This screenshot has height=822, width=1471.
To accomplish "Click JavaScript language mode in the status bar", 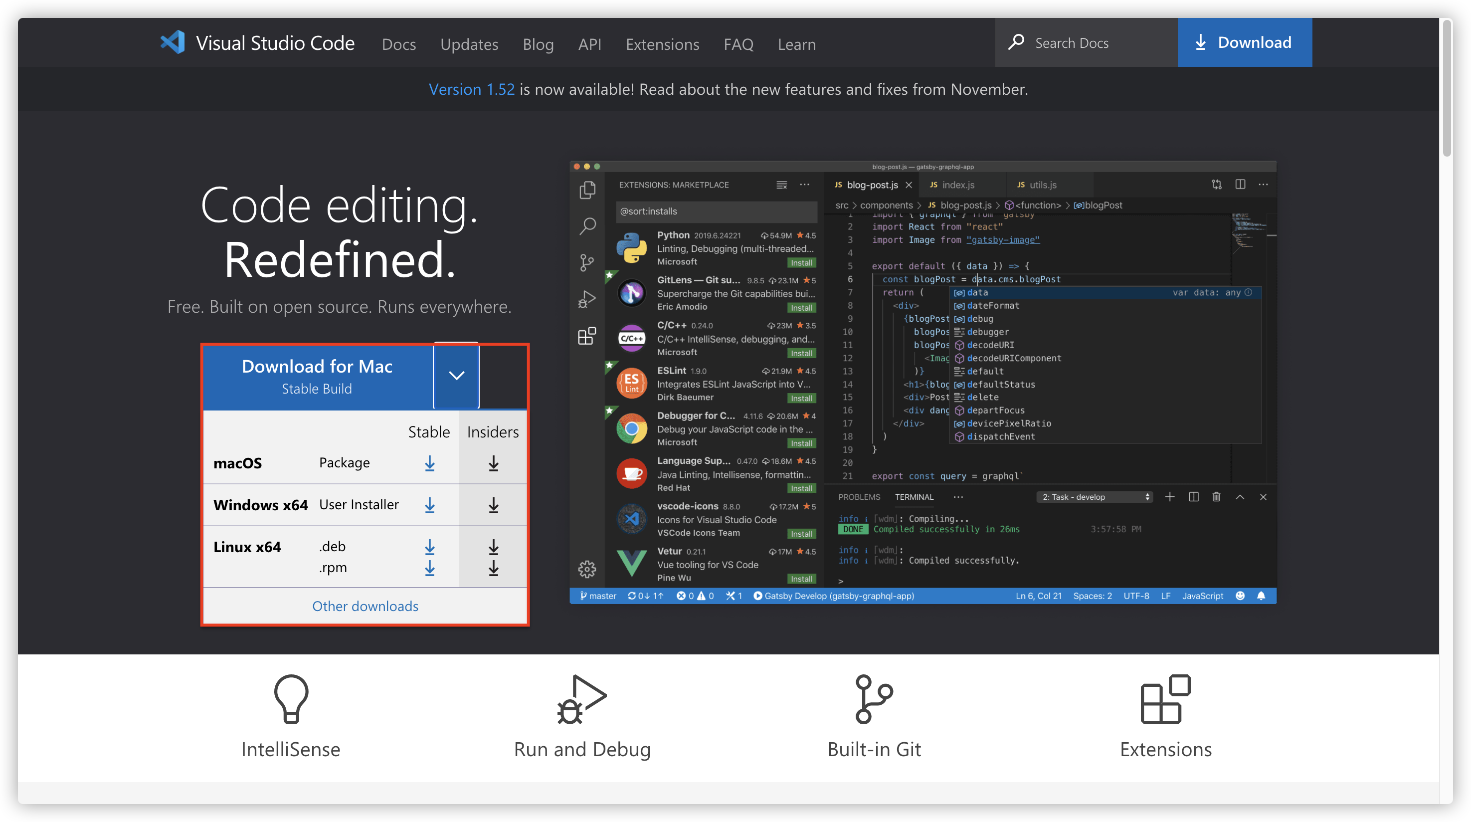I will 1202,596.
